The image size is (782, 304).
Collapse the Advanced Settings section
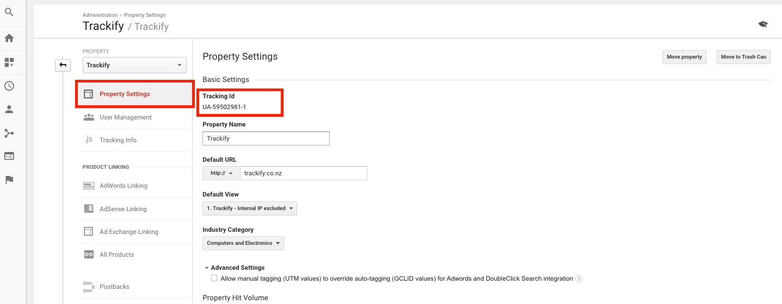coord(235,268)
